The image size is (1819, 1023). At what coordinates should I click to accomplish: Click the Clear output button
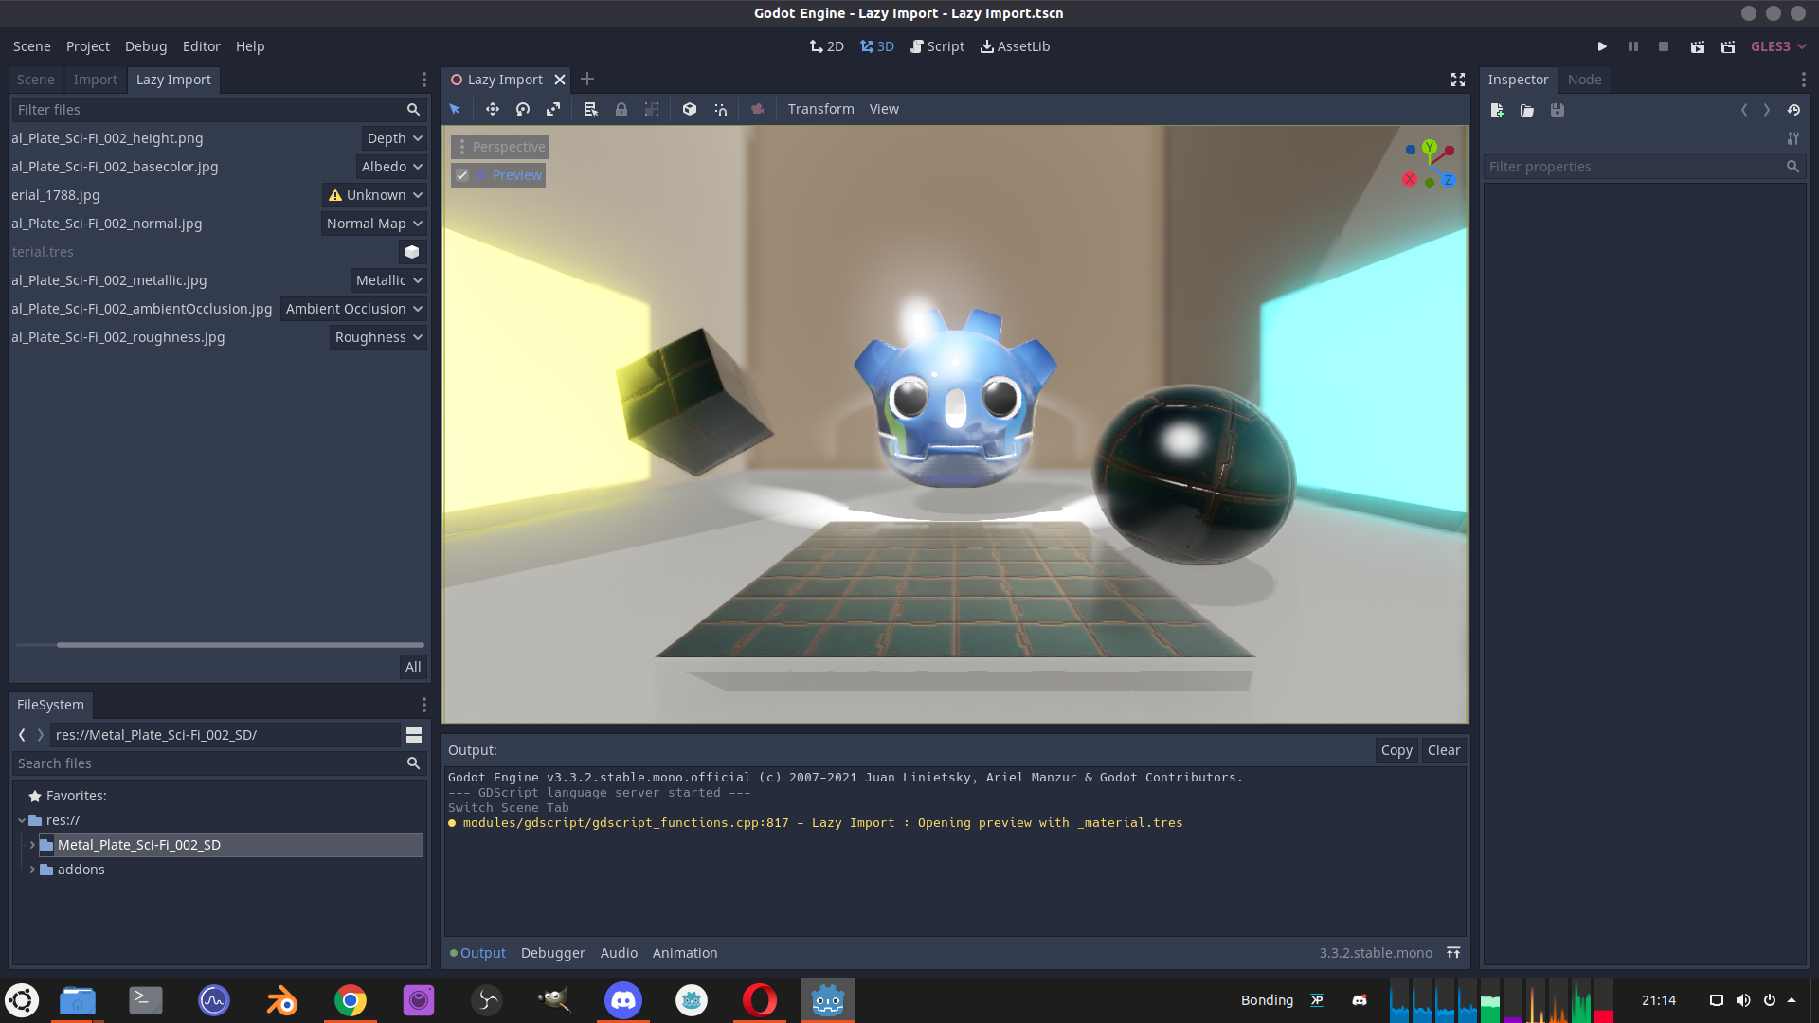[x=1443, y=750]
